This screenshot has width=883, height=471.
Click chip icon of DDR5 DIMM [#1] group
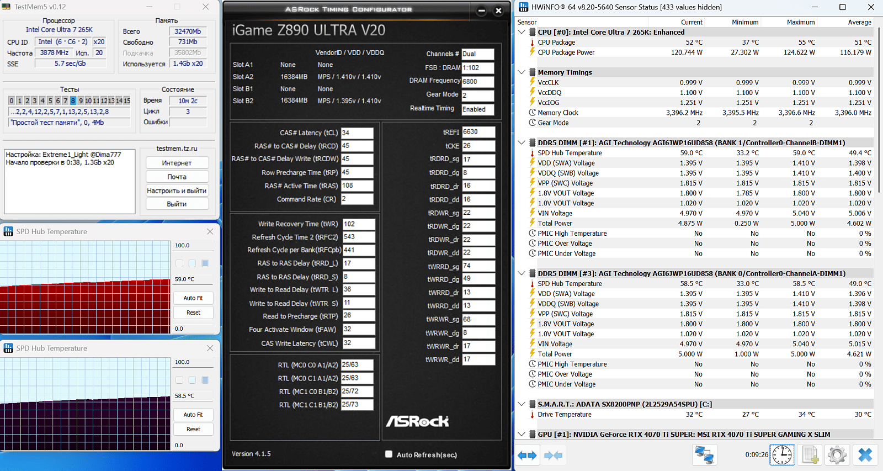pos(532,142)
